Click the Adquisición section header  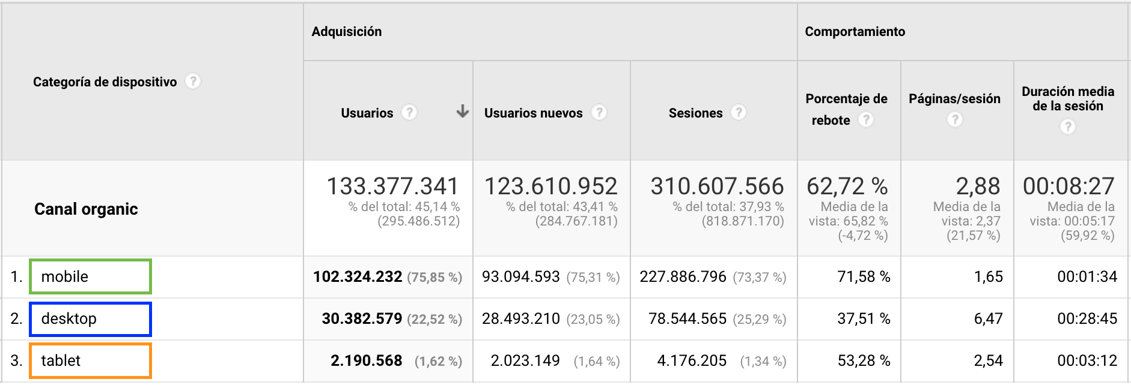[x=346, y=31]
